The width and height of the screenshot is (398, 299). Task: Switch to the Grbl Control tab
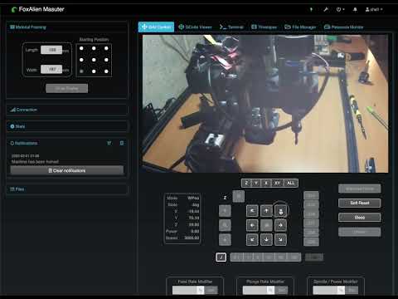(156, 27)
